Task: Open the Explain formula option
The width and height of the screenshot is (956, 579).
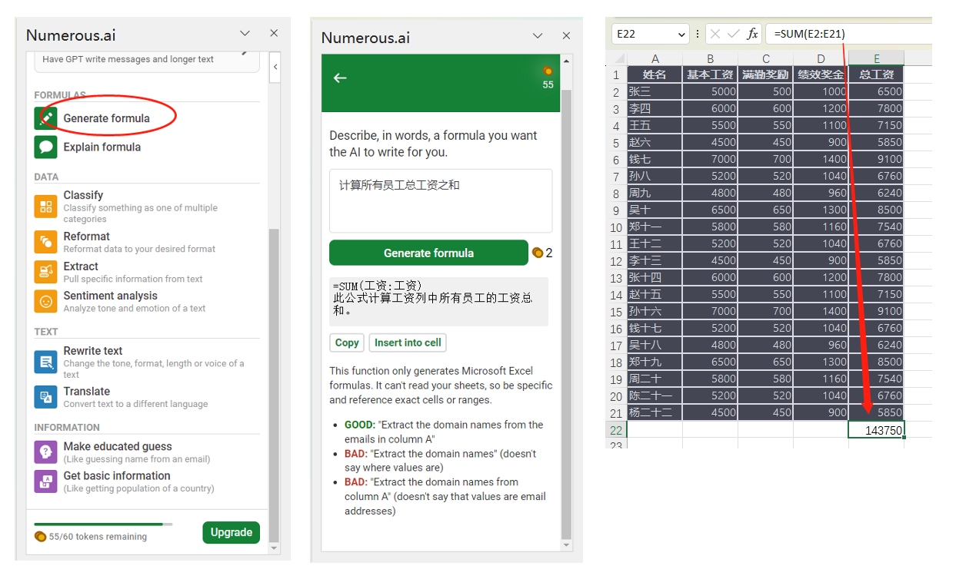Action: pos(102,147)
